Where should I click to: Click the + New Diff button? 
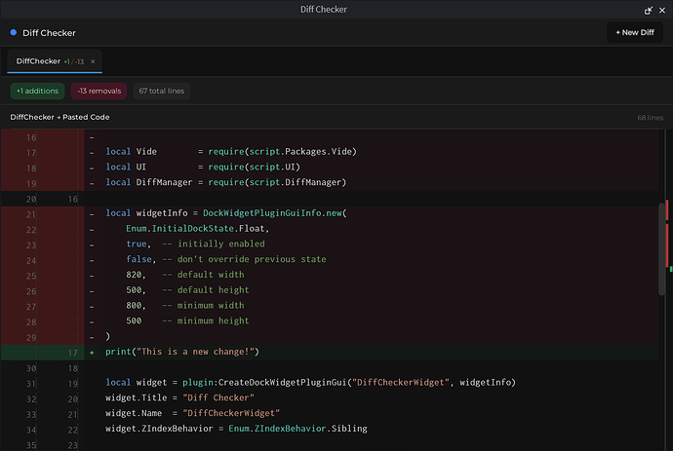coord(634,32)
